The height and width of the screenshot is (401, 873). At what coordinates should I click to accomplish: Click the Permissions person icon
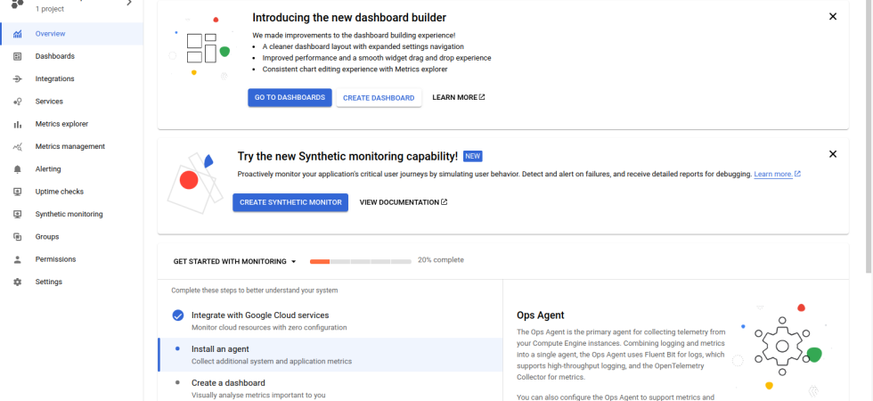(18, 259)
